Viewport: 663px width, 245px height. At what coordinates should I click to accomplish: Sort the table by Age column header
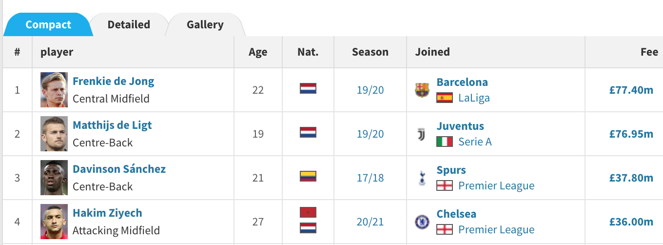[258, 52]
